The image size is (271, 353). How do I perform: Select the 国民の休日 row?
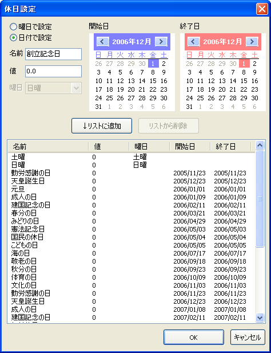131,237
